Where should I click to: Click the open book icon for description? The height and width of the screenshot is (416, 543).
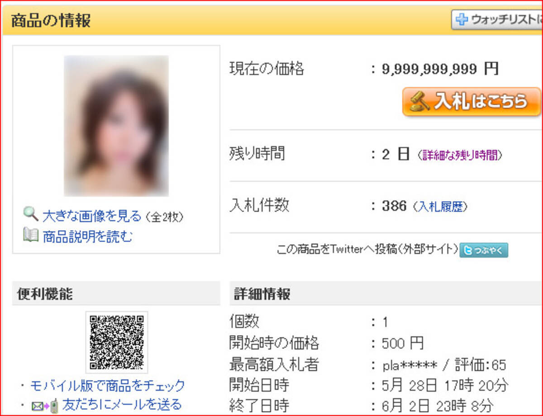(x=31, y=235)
